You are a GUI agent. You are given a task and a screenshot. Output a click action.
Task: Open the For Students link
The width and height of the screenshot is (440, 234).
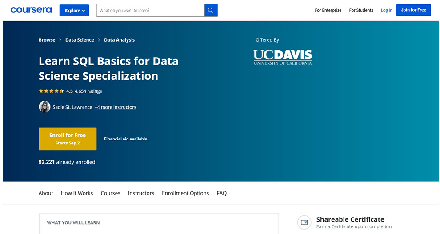coord(361,10)
